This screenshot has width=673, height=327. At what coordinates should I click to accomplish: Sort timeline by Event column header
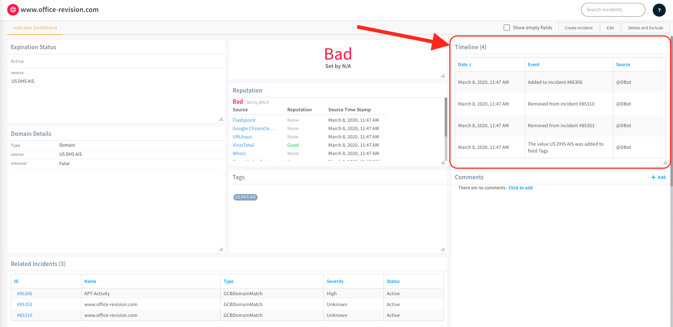pos(533,65)
